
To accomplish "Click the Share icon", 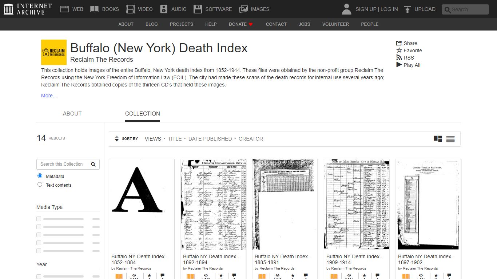I will click(x=399, y=43).
